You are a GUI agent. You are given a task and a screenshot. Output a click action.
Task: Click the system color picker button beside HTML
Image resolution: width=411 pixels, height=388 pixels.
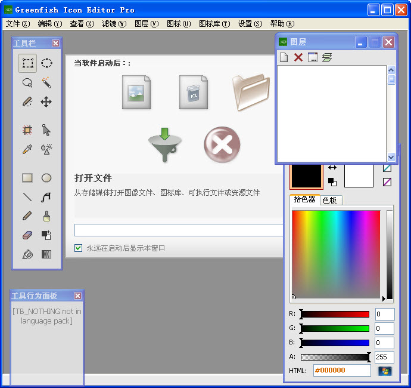pyautogui.click(x=385, y=371)
